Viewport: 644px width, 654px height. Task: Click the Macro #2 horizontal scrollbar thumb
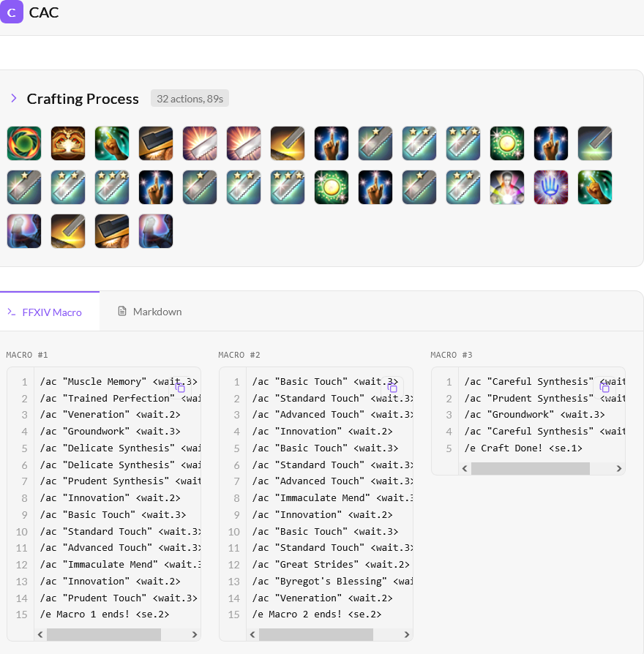[316, 634]
